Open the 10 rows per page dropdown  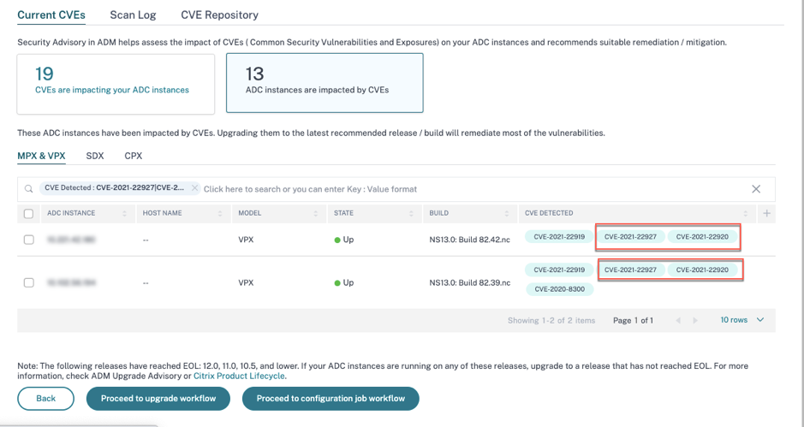click(x=742, y=320)
